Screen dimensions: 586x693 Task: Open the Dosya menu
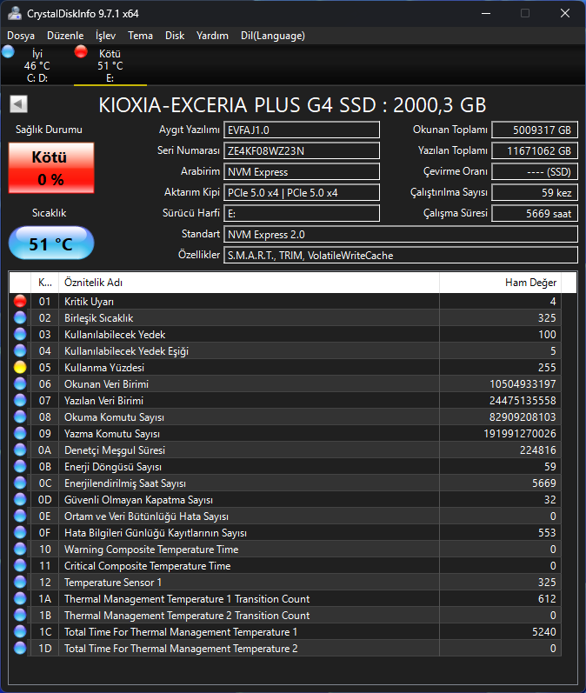[x=21, y=36]
